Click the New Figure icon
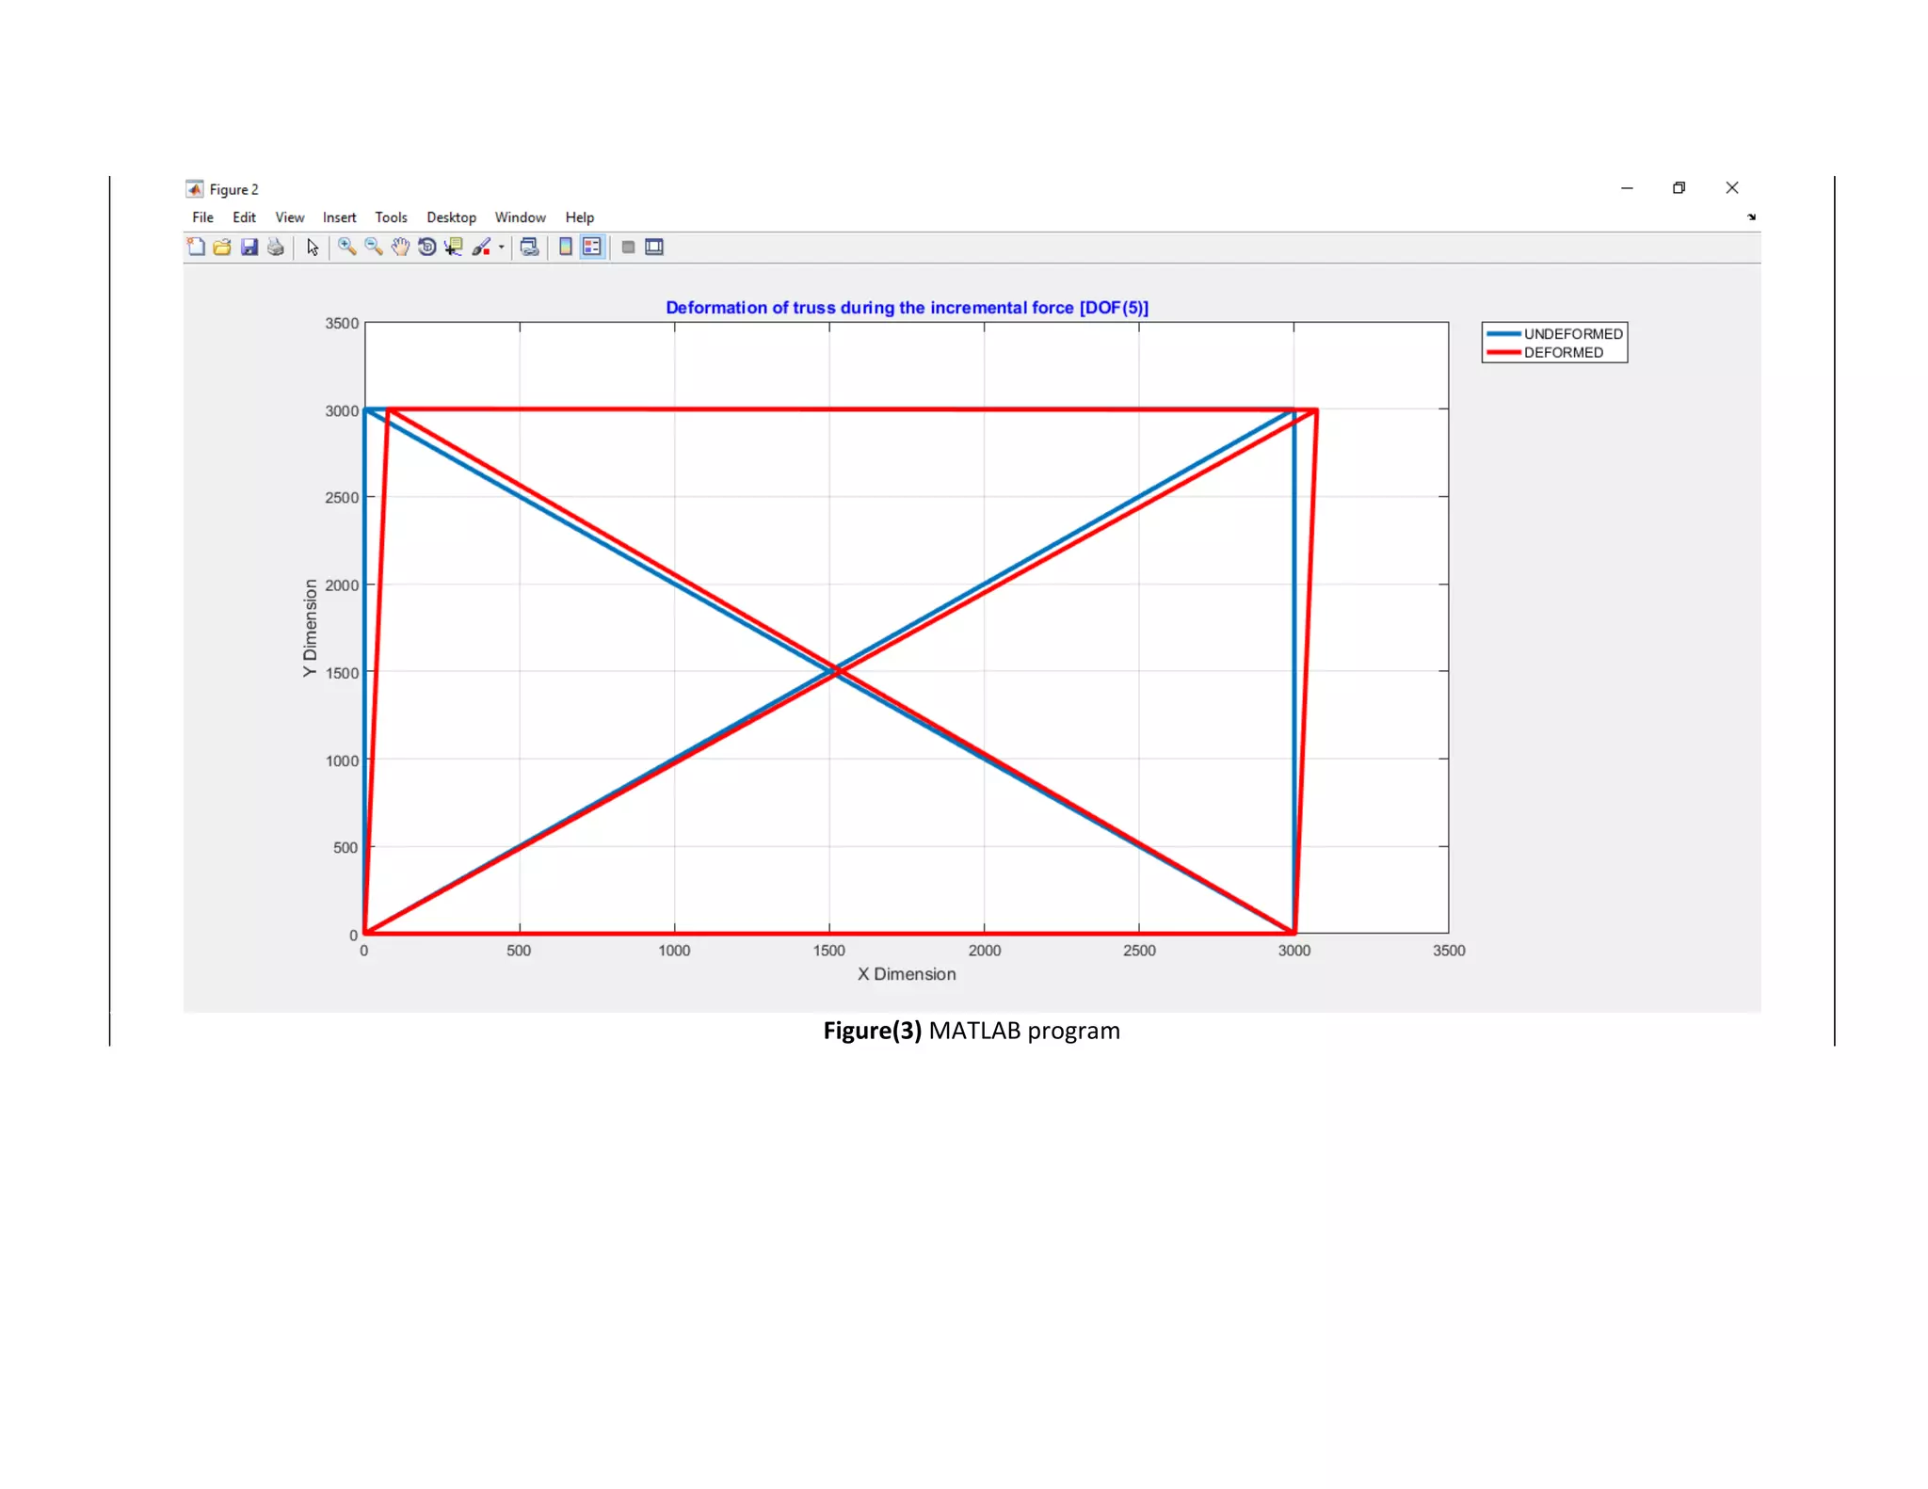 pos(196,247)
